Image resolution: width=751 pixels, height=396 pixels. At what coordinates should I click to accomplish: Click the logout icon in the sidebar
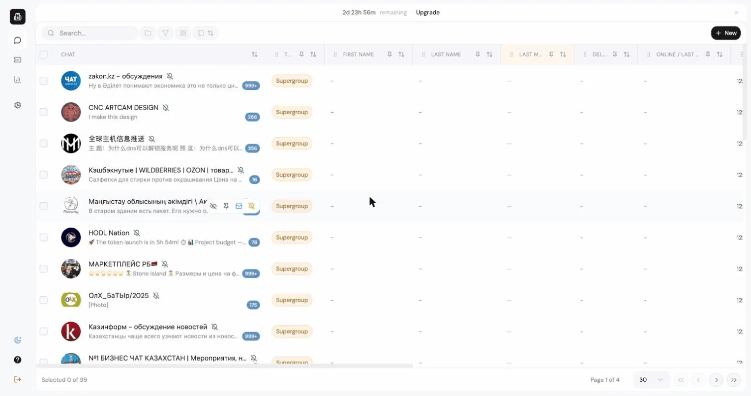[18, 379]
